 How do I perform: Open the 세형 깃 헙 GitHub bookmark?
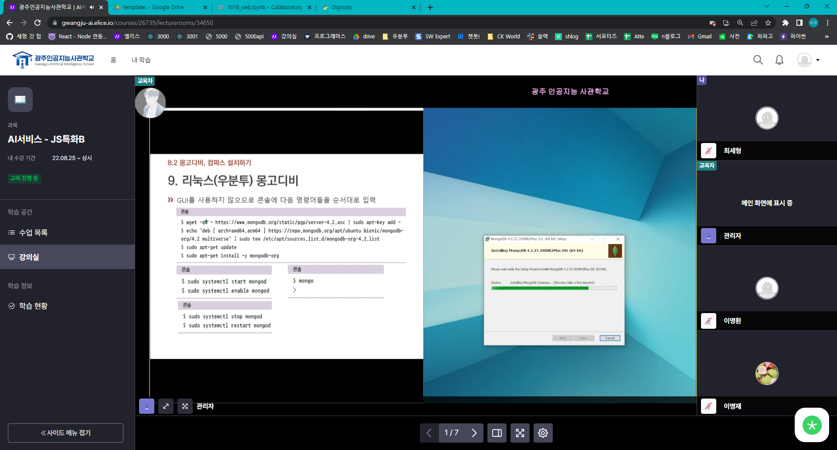coord(24,37)
